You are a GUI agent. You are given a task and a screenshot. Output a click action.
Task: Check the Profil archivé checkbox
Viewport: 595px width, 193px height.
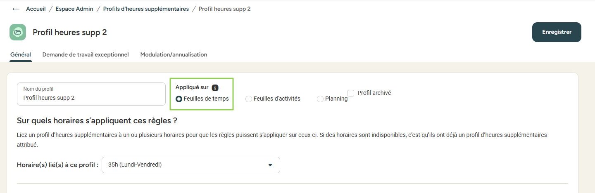tap(351, 93)
